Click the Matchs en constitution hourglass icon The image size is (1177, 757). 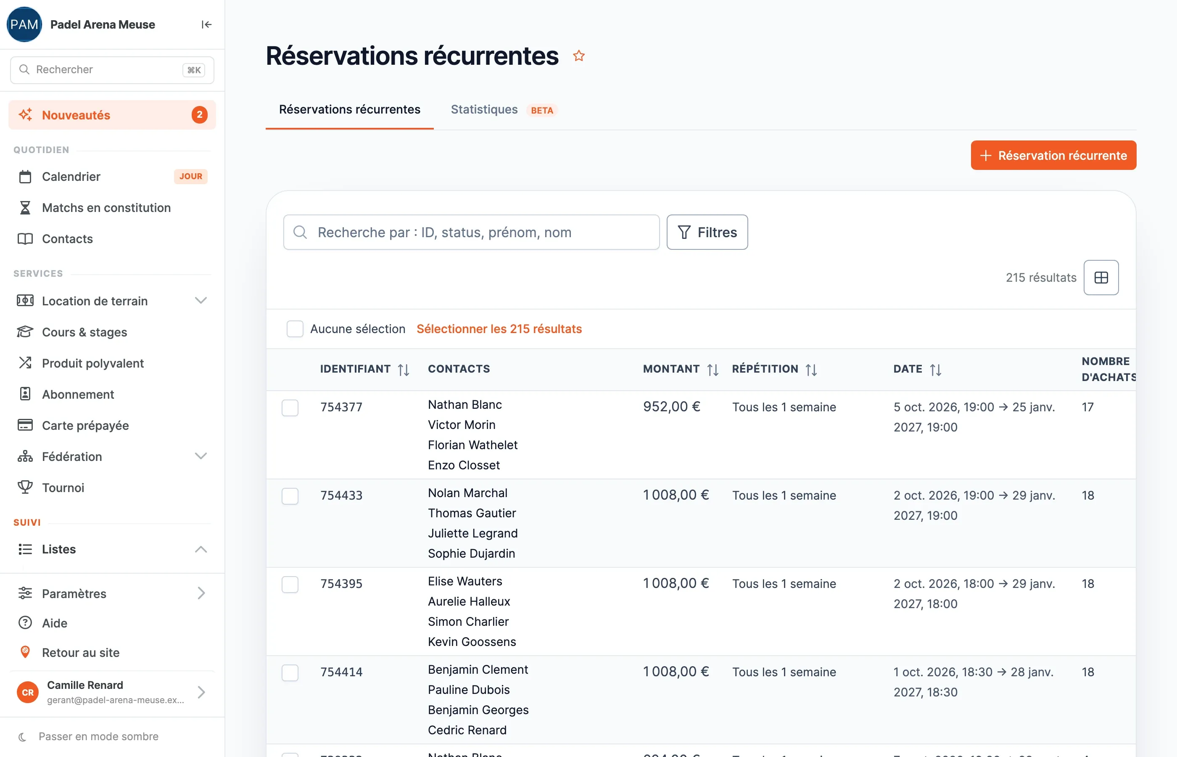[25, 207]
